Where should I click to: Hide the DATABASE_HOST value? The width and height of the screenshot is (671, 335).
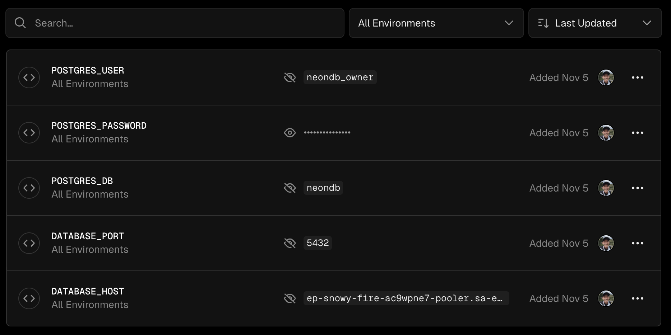click(290, 298)
